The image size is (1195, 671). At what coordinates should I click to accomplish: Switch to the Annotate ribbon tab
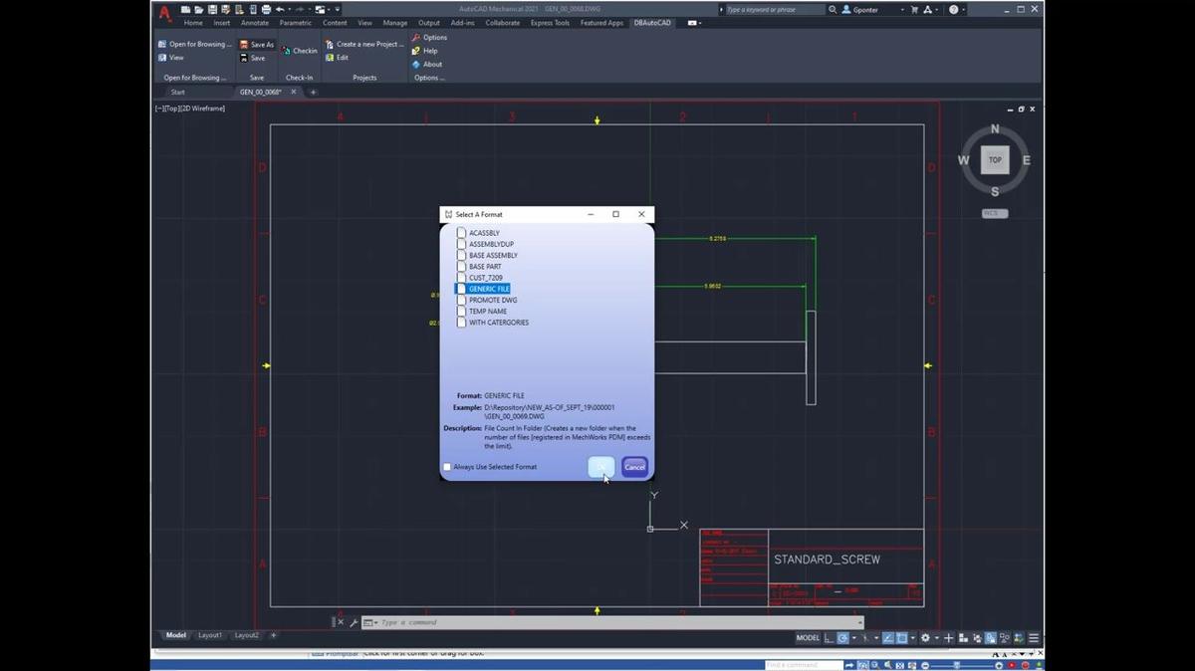255,23
